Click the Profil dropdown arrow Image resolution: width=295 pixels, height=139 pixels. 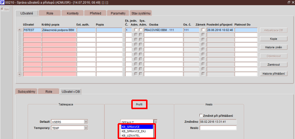[x=155, y=122]
